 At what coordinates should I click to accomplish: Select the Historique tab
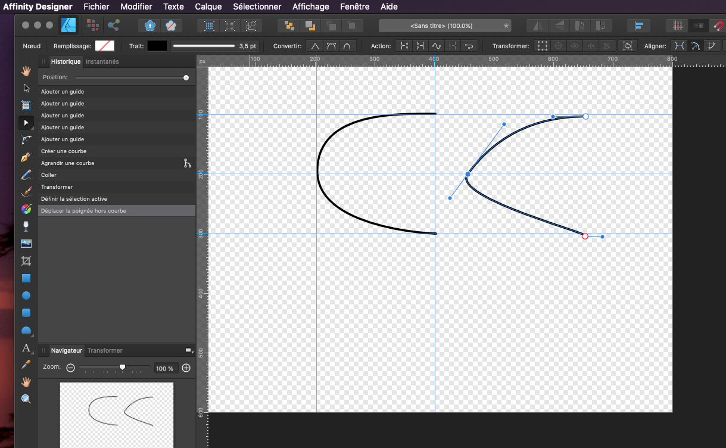66,61
